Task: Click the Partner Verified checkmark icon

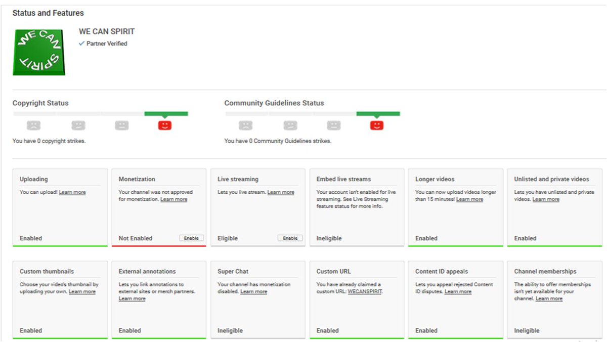Action: [82, 44]
